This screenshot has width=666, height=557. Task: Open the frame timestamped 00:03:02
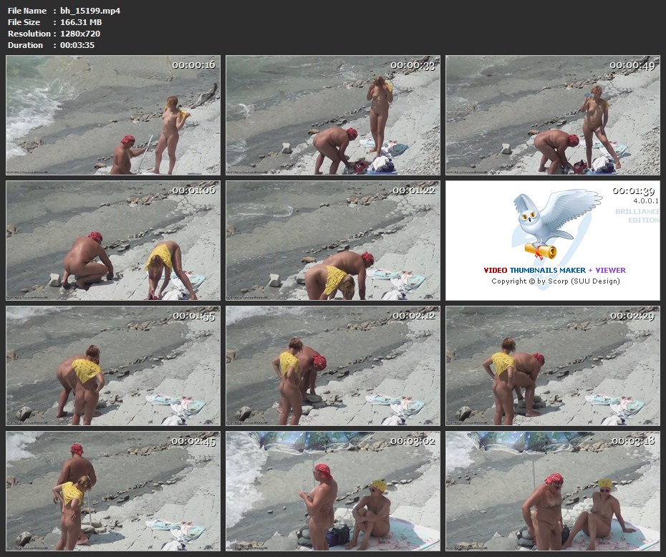click(x=333, y=491)
